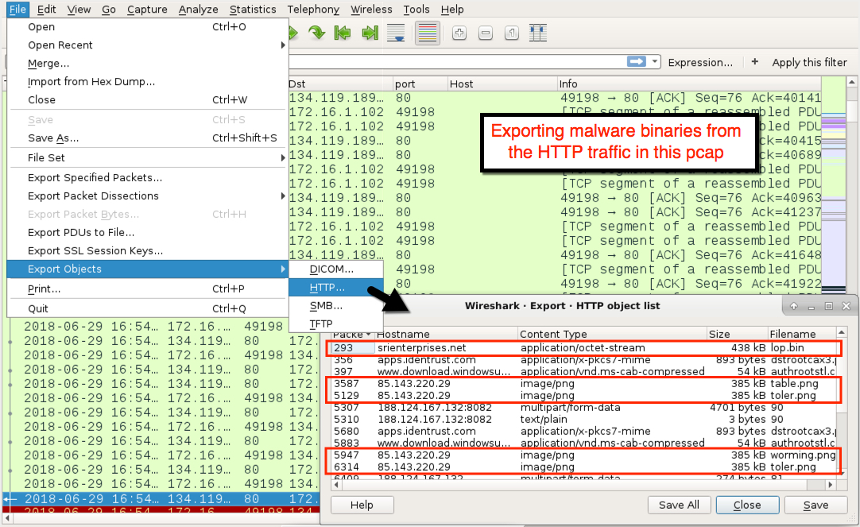The width and height of the screenshot is (860, 527).
Task: Click the plus add-filter-button icon
Action: tap(755, 62)
